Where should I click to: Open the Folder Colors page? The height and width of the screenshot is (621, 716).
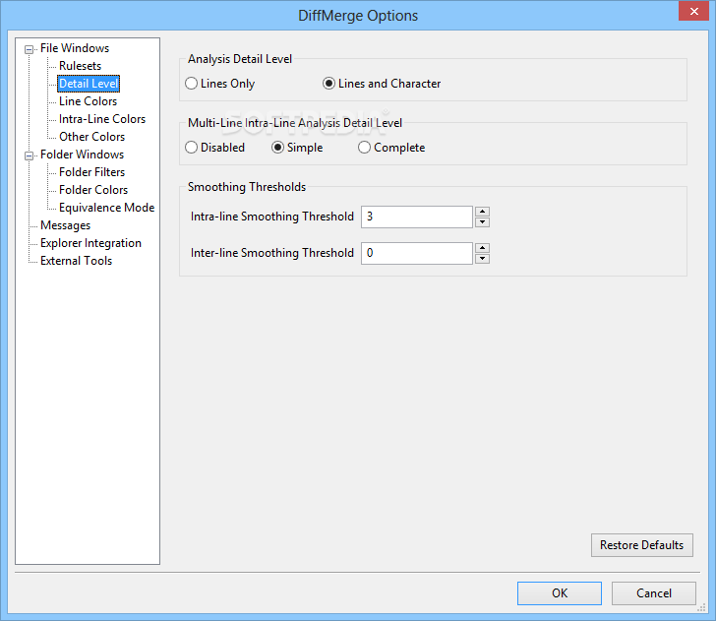click(93, 190)
